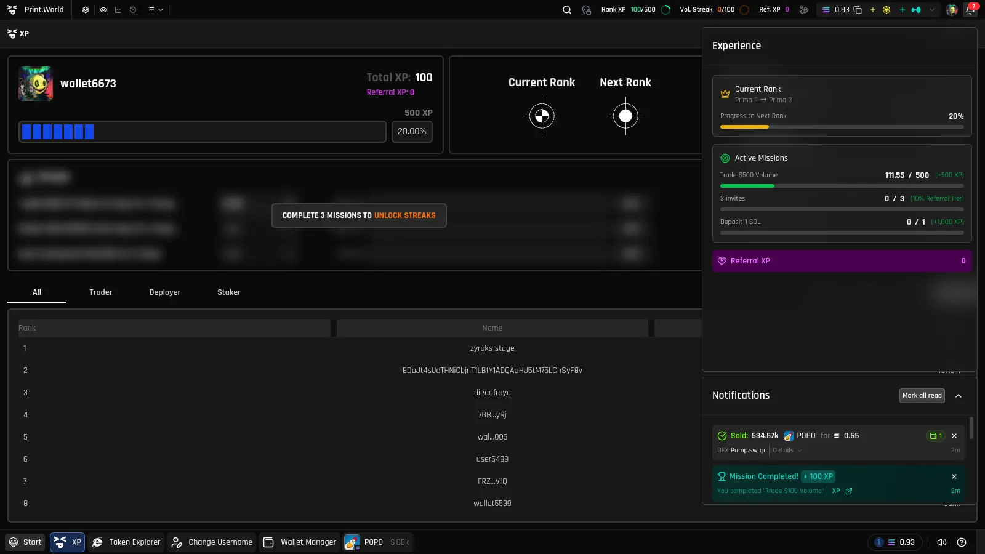
Task: Click the Rank XP progress ring
Action: click(665, 10)
